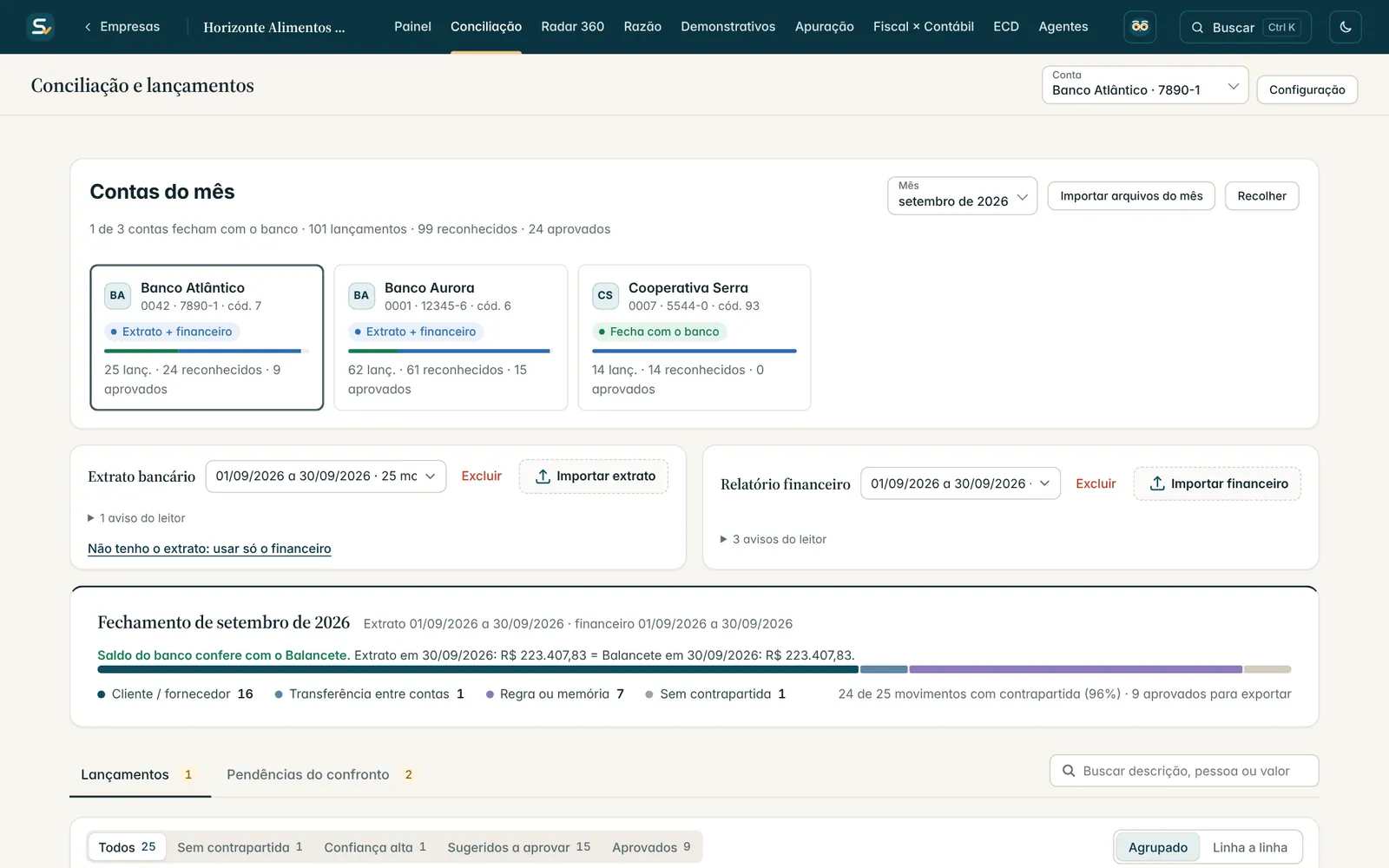Select the Banco Aurora BA badge
This screenshot has width=1389, height=868.
(361, 295)
